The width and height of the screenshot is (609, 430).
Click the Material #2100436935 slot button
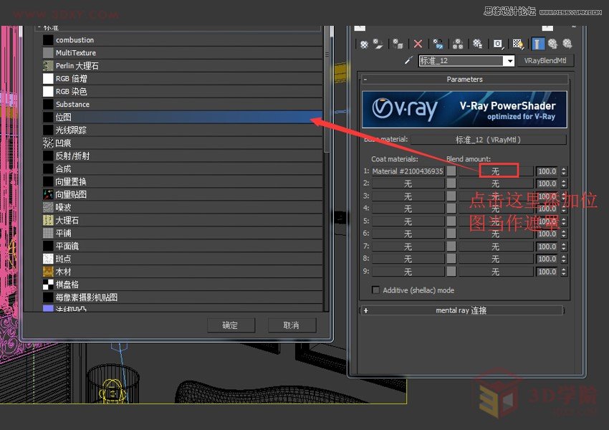pos(408,171)
